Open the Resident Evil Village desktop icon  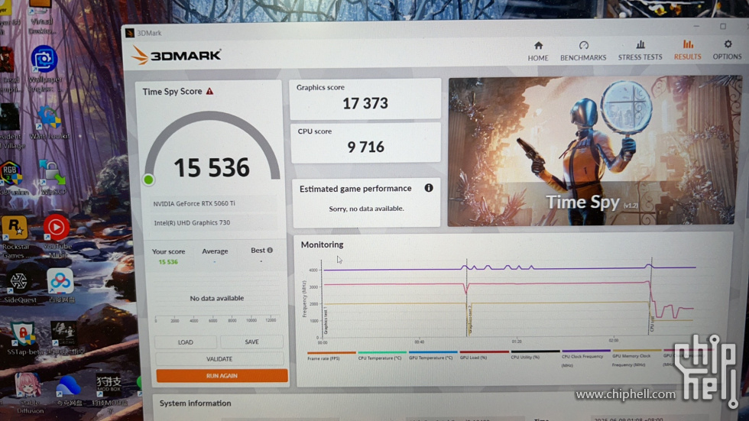(x=11, y=126)
